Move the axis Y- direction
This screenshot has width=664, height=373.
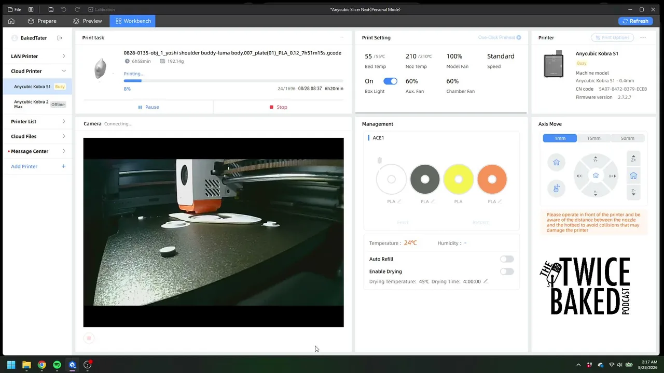coord(596,193)
